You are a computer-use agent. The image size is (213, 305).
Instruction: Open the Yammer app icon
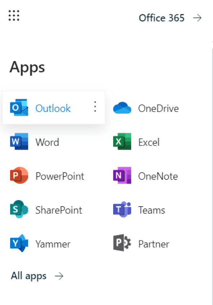18,244
